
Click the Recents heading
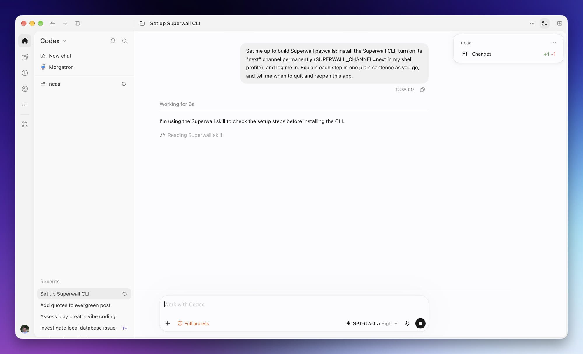pos(50,282)
